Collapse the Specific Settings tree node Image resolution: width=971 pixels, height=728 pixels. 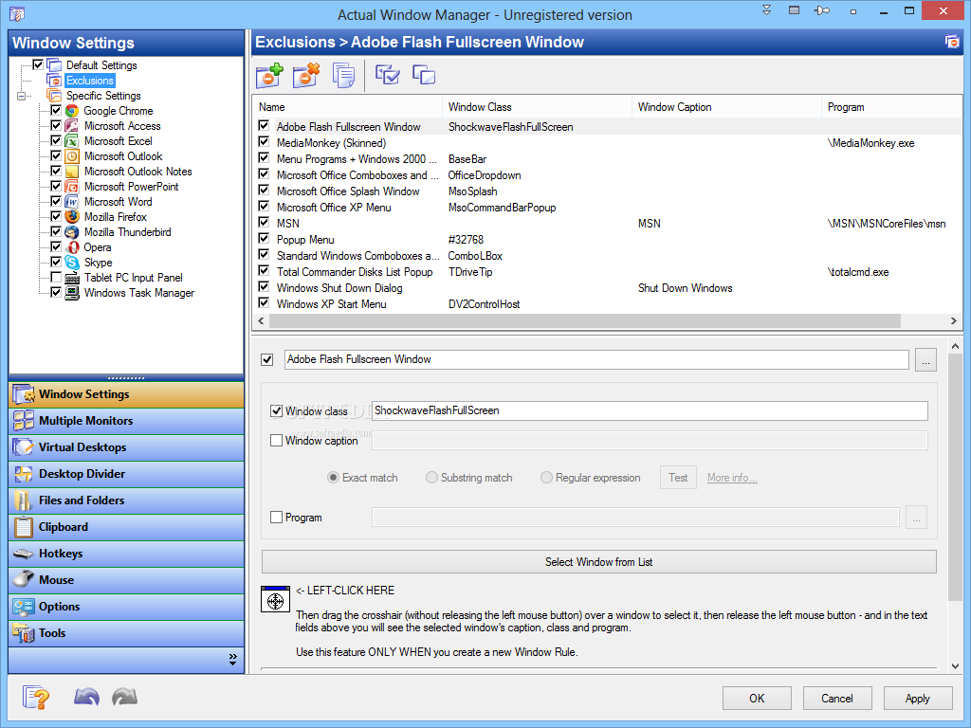coord(21,96)
